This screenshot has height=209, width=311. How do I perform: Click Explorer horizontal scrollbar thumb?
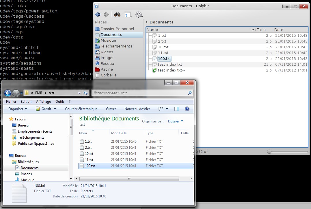click(x=129, y=179)
